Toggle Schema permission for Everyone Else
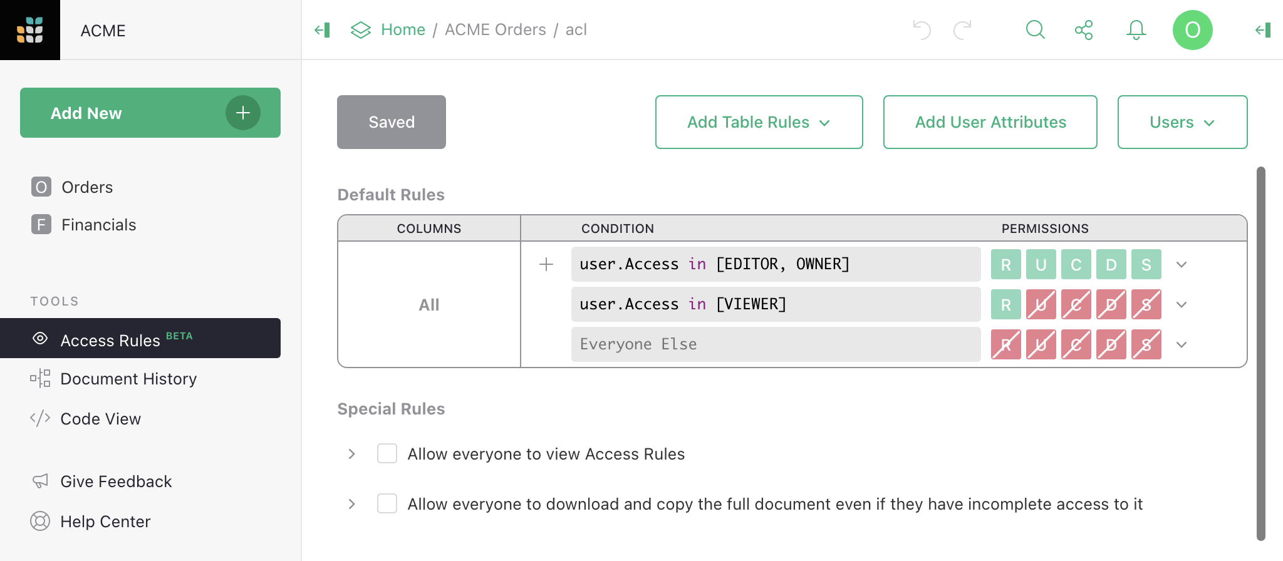The height and width of the screenshot is (561, 1283). point(1146,344)
